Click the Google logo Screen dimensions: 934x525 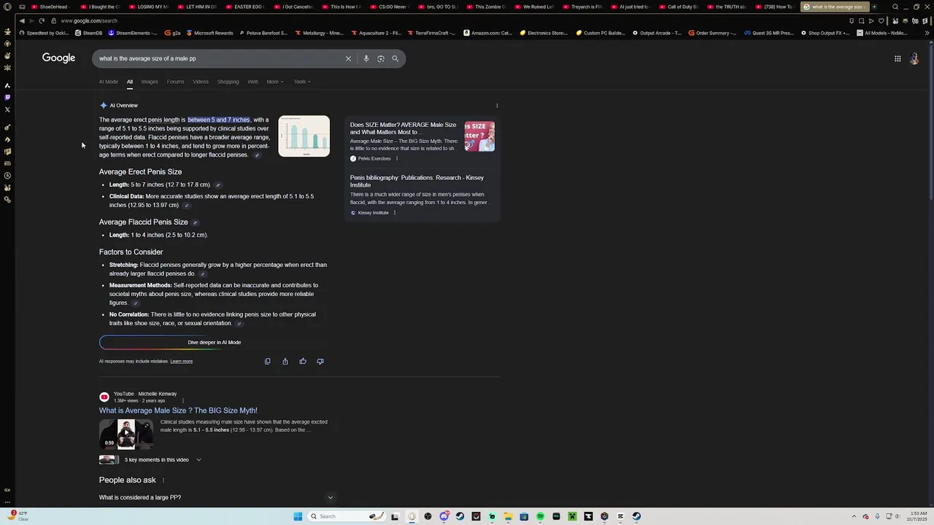(58, 58)
